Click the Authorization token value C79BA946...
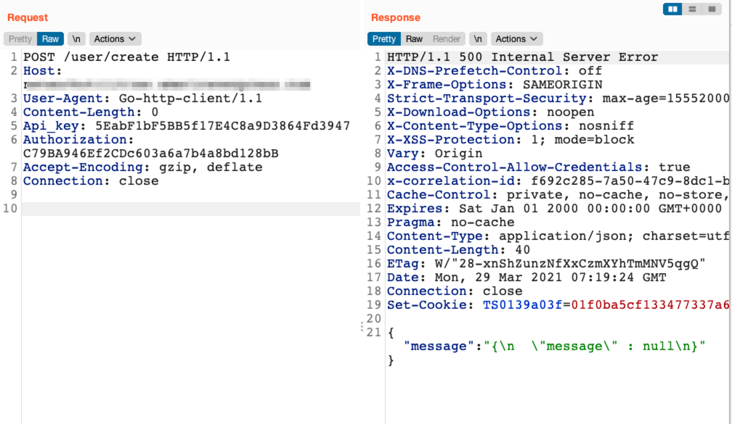The image size is (732, 424). pyautogui.click(x=151, y=153)
